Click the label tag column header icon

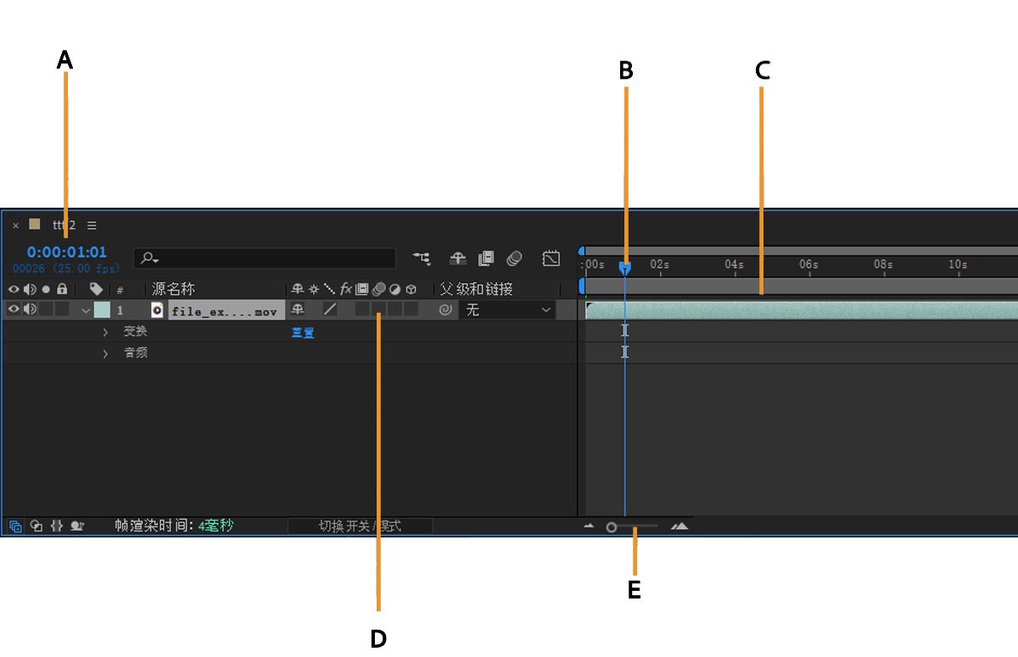[96, 289]
